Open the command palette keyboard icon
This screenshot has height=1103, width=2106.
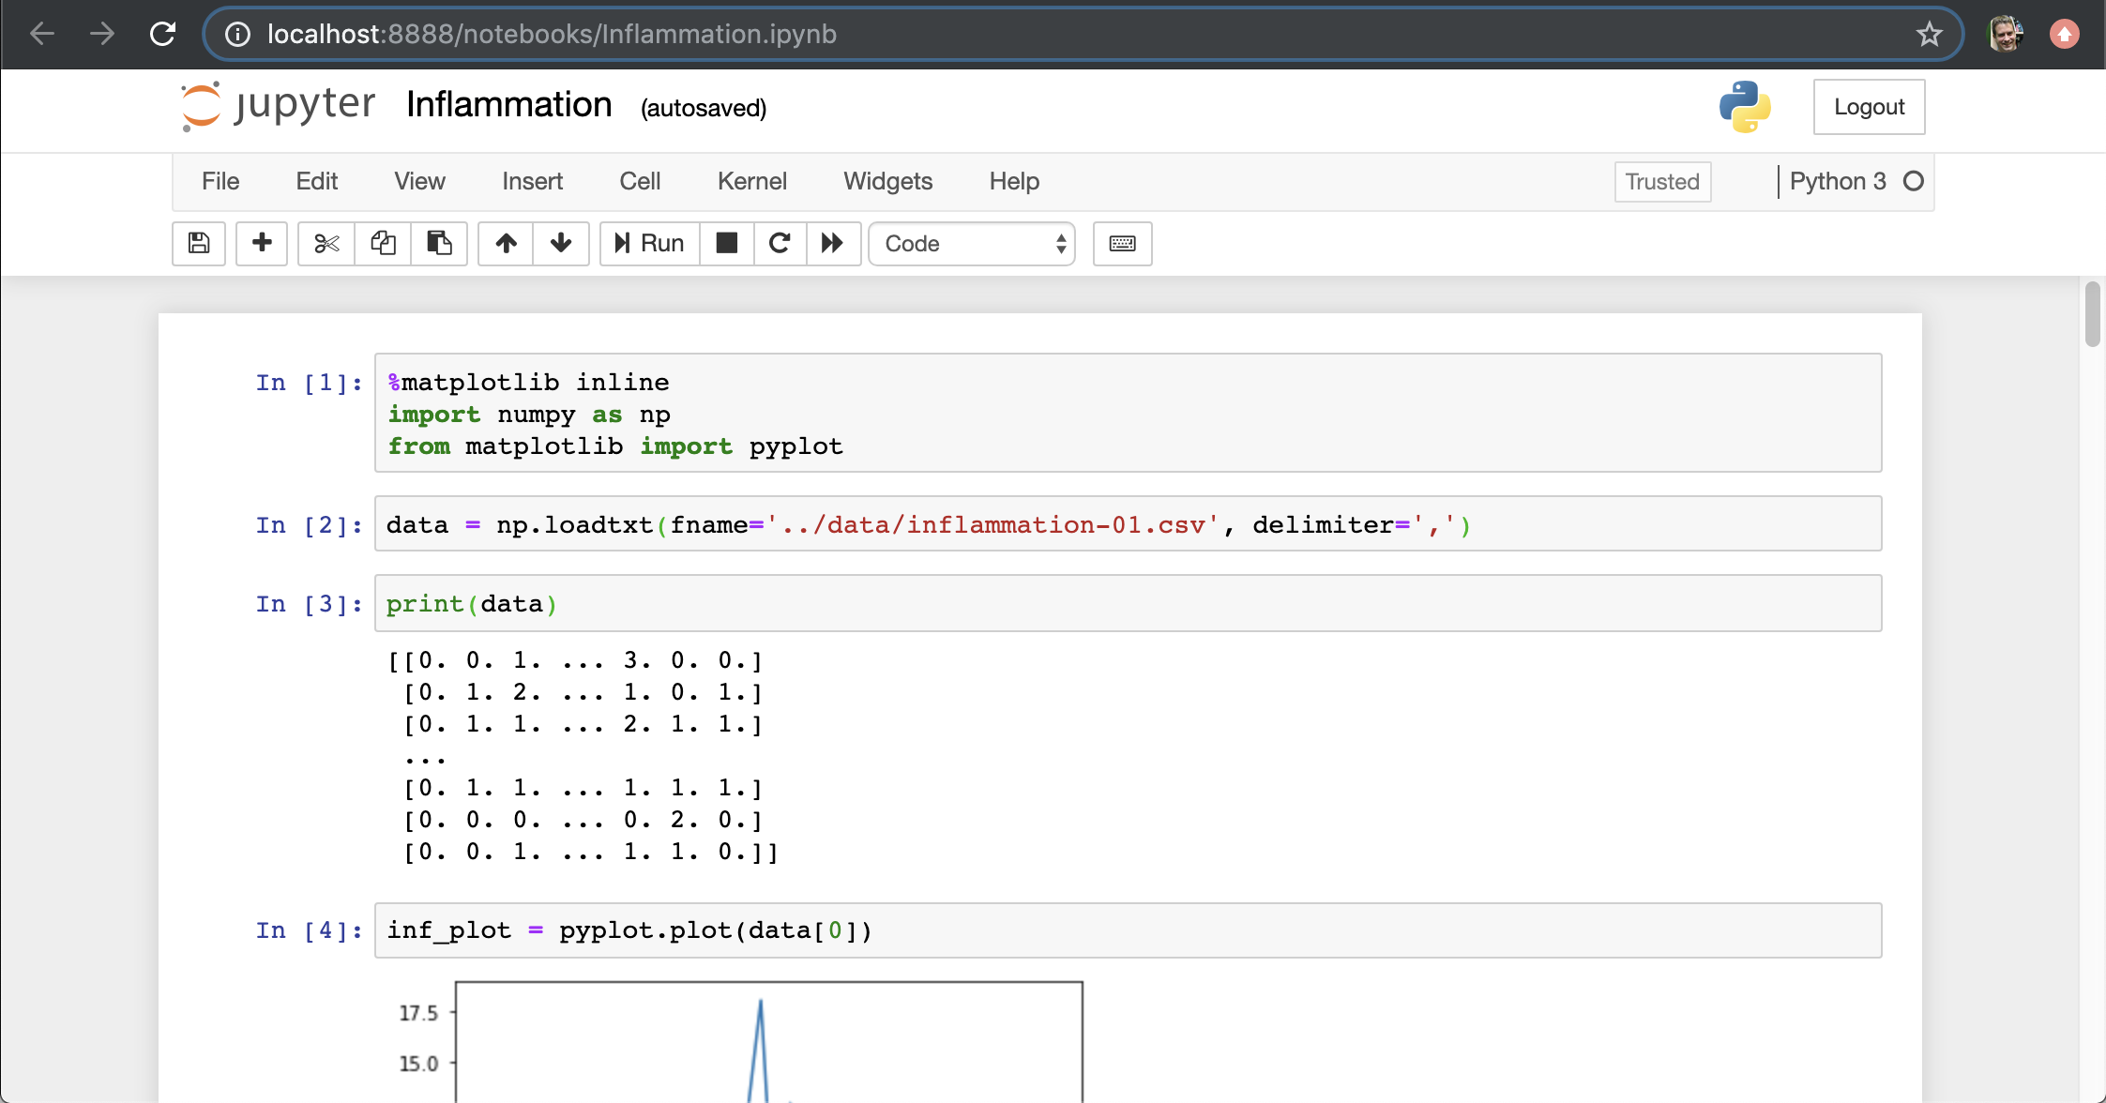click(x=1122, y=244)
